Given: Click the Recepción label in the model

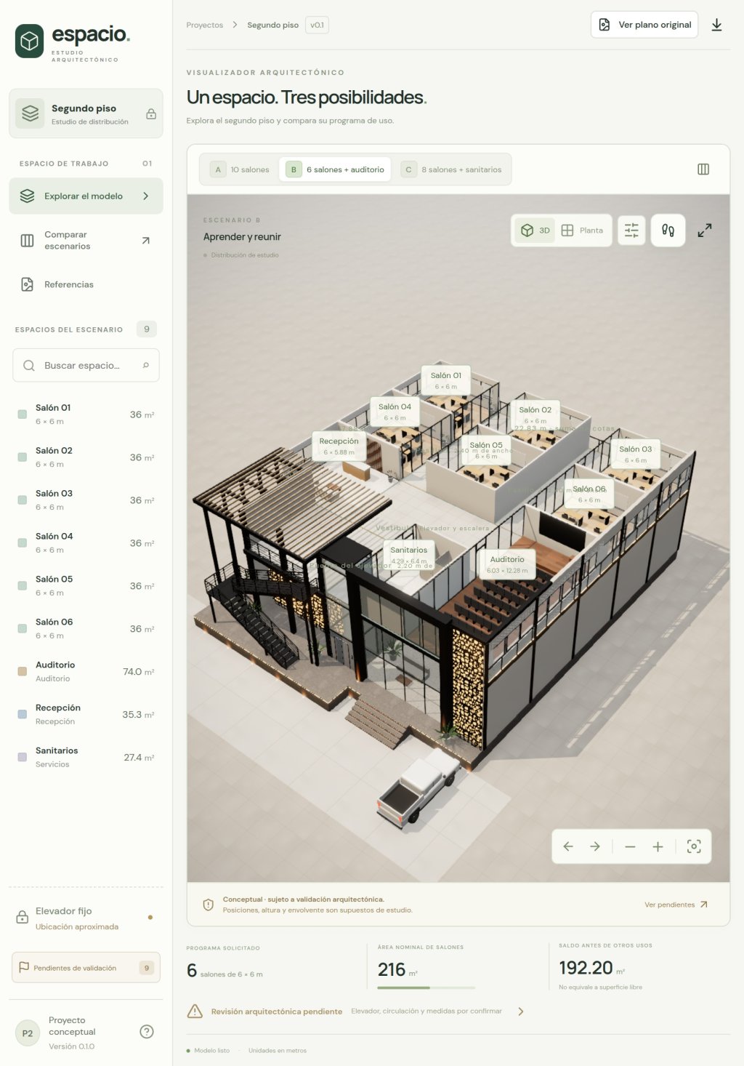Looking at the screenshot, I should (x=339, y=446).
